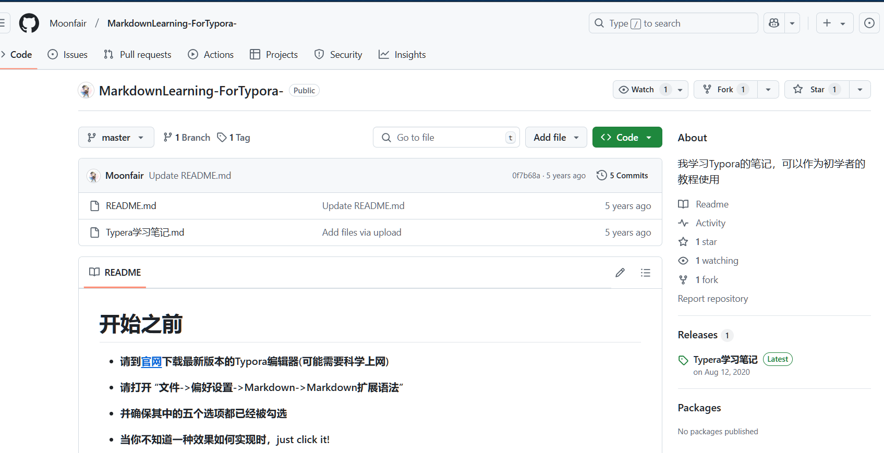The image size is (884, 453).
Task: Open commit hash 0f7b68a
Action: 526,176
